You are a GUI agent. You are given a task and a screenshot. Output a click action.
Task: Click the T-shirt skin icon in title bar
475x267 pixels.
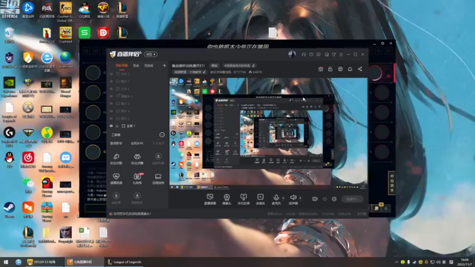click(x=334, y=55)
